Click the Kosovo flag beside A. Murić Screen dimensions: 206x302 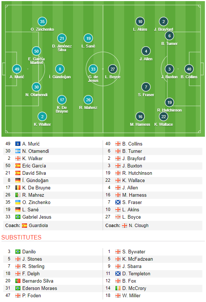(18, 144)
